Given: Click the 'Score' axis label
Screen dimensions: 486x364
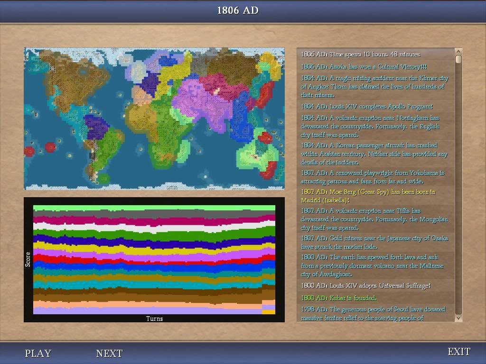Looking at the screenshot, I should [28, 259].
